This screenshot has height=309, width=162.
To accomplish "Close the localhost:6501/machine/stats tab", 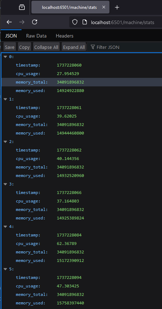I will click(104, 7).
